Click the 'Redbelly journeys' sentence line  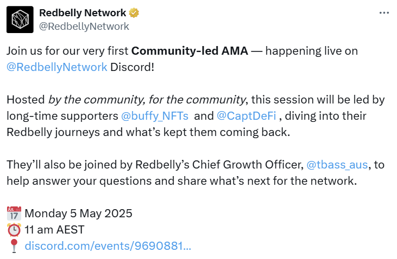pyautogui.click(x=148, y=132)
